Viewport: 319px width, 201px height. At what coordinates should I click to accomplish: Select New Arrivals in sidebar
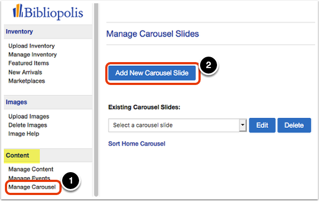pos(25,72)
